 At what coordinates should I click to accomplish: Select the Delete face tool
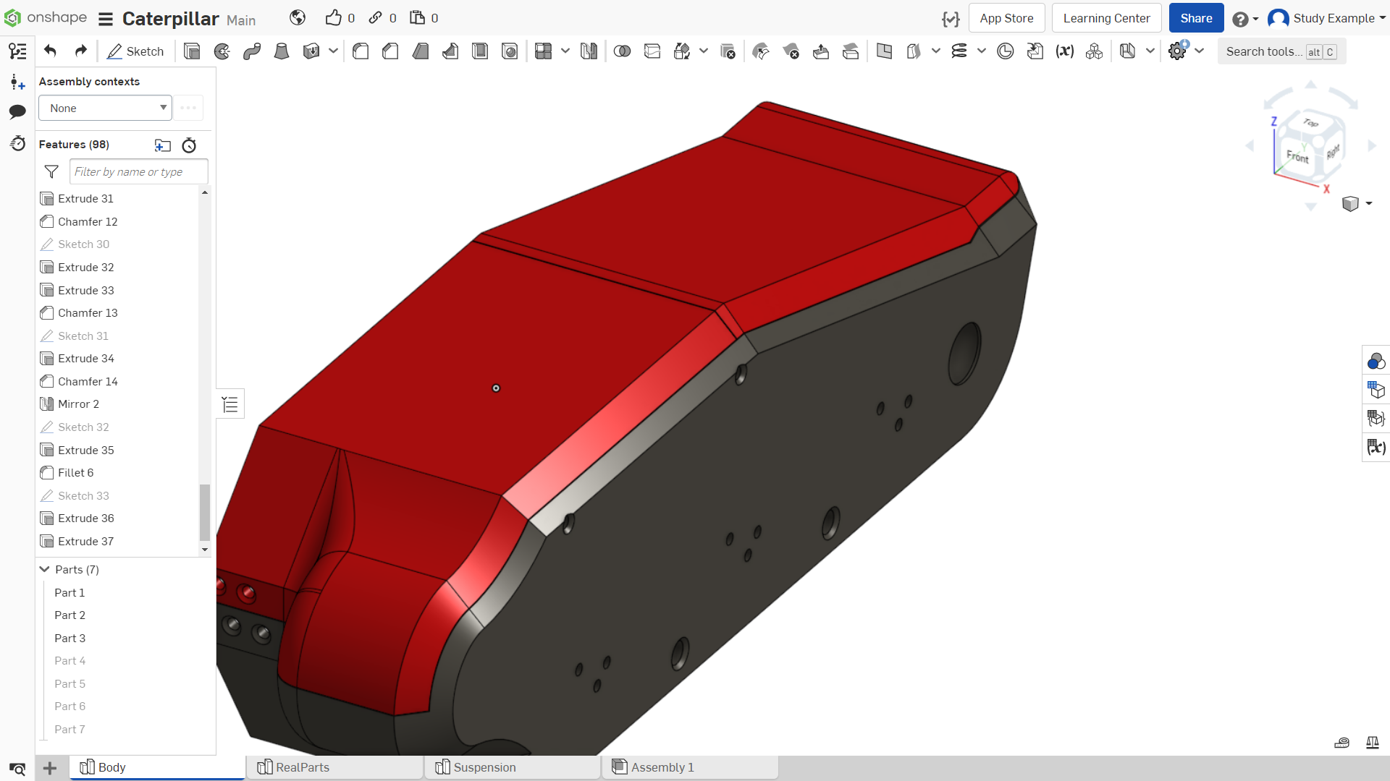791,51
